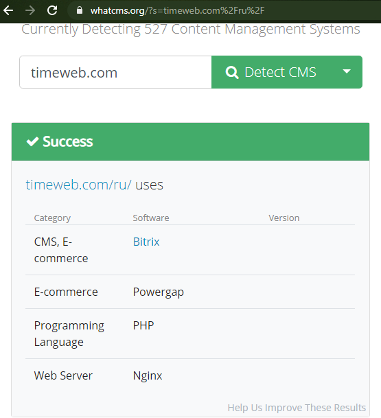The width and height of the screenshot is (381, 418).
Task: Open the Bitrix software link
Action: pyautogui.click(x=146, y=242)
